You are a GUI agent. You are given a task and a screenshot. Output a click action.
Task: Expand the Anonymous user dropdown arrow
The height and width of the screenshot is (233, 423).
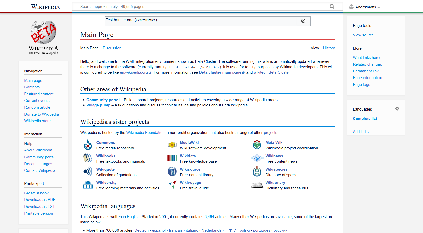(x=378, y=8)
